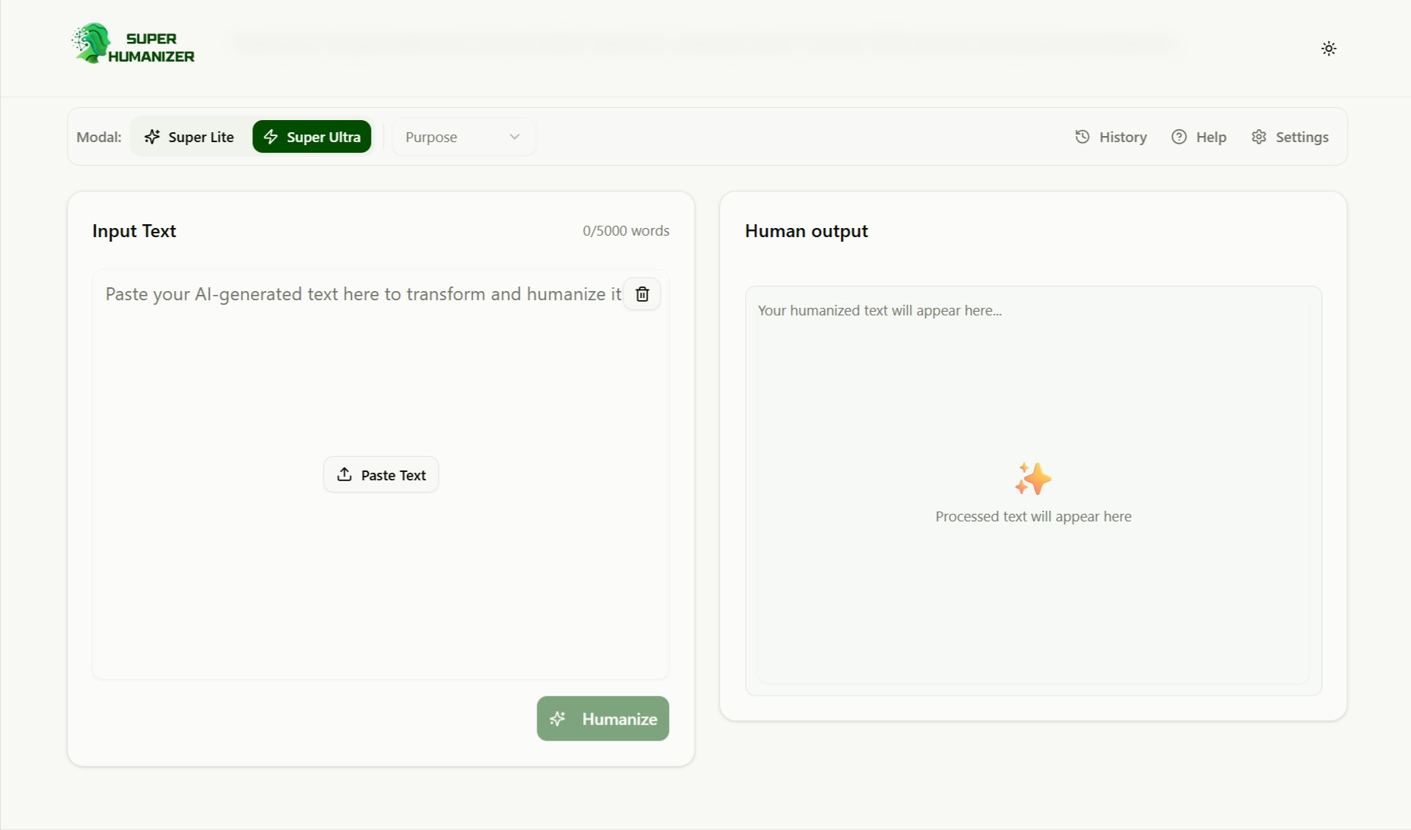The width and height of the screenshot is (1411, 830).
Task: Open the Purpose dropdown
Action: click(463, 137)
